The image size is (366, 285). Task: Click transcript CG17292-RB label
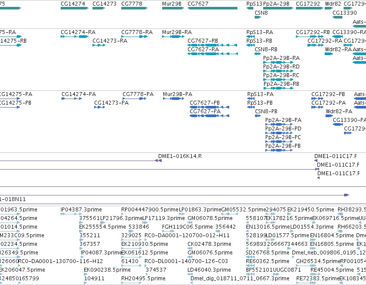(x=313, y=32)
